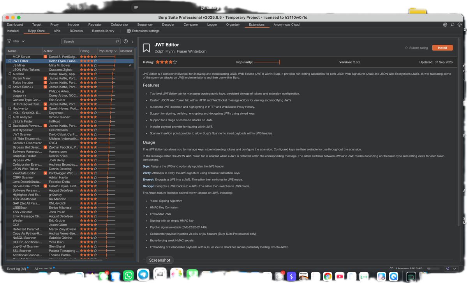
Task: Select the "403 Bypasser" extension row
Action: pos(70,130)
